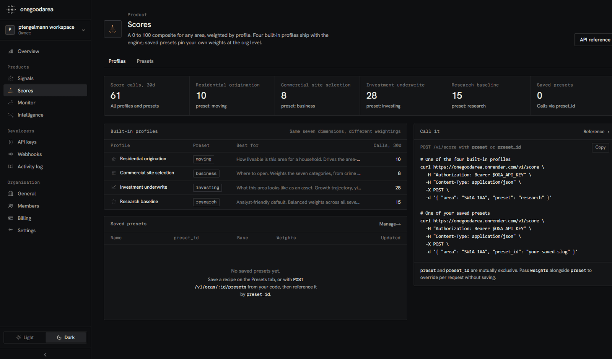Click the Webhooks sidebar icon
612x359 pixels.
tap(11, 154)
